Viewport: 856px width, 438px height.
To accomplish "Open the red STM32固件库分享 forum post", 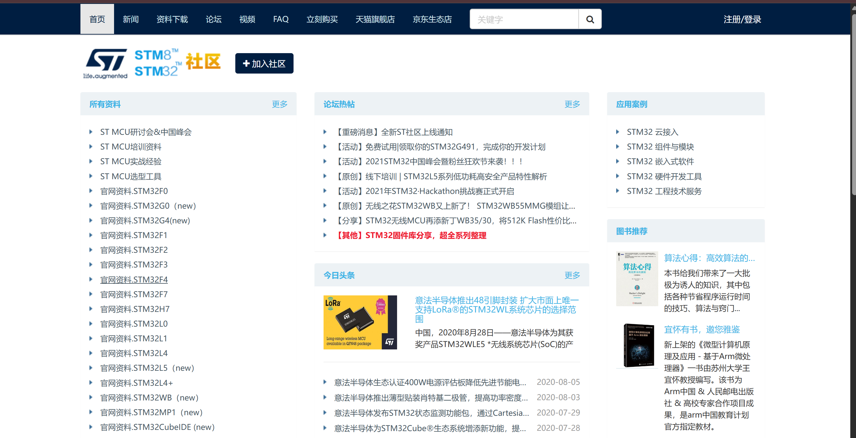I will pyautogui.click(x=412, y=235).
